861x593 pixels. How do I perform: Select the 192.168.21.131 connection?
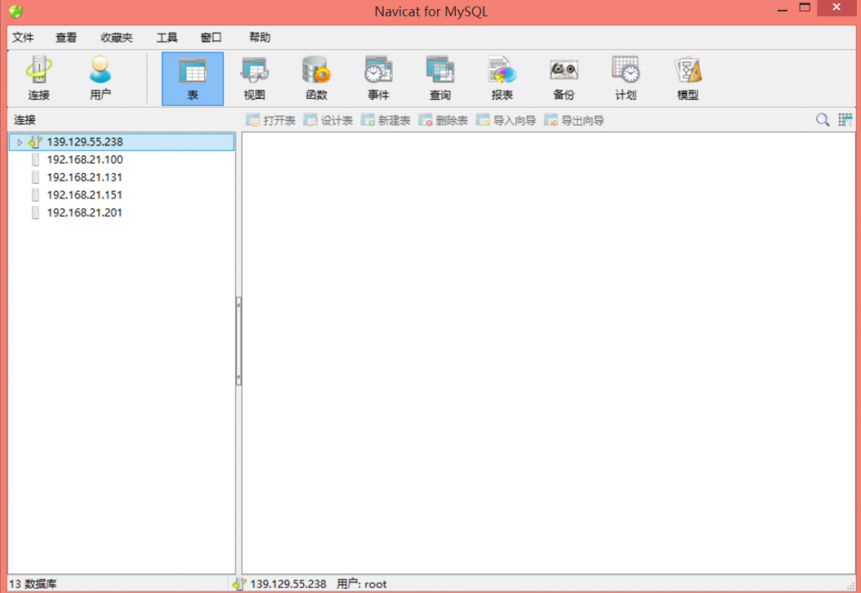point(85,177)
